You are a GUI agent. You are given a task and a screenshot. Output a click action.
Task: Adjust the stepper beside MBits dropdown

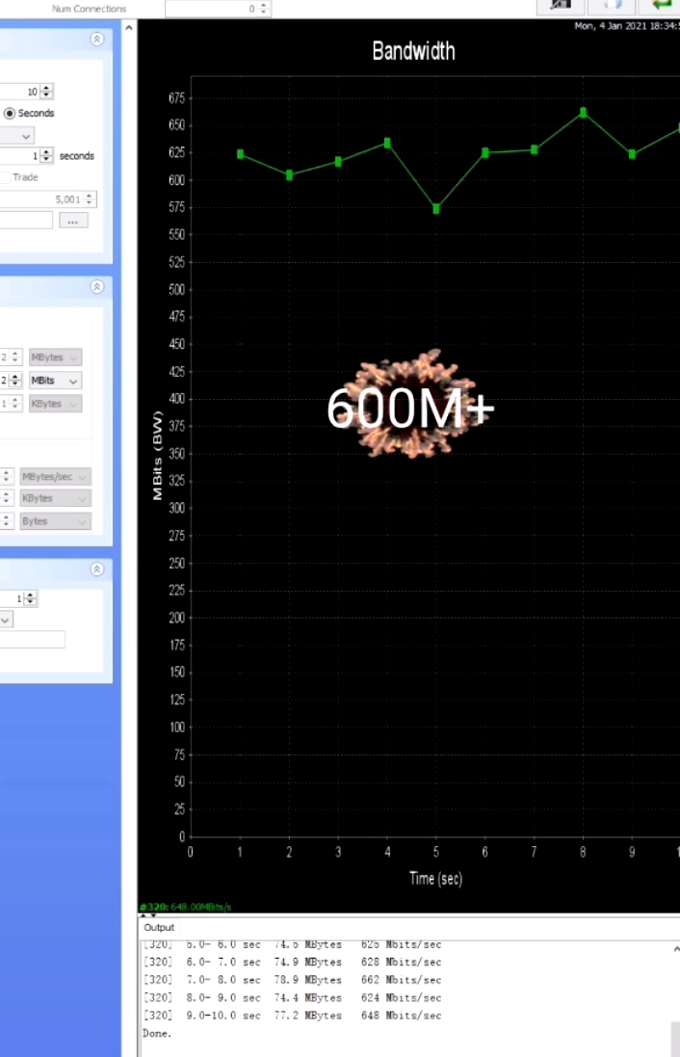pos(15,381)
